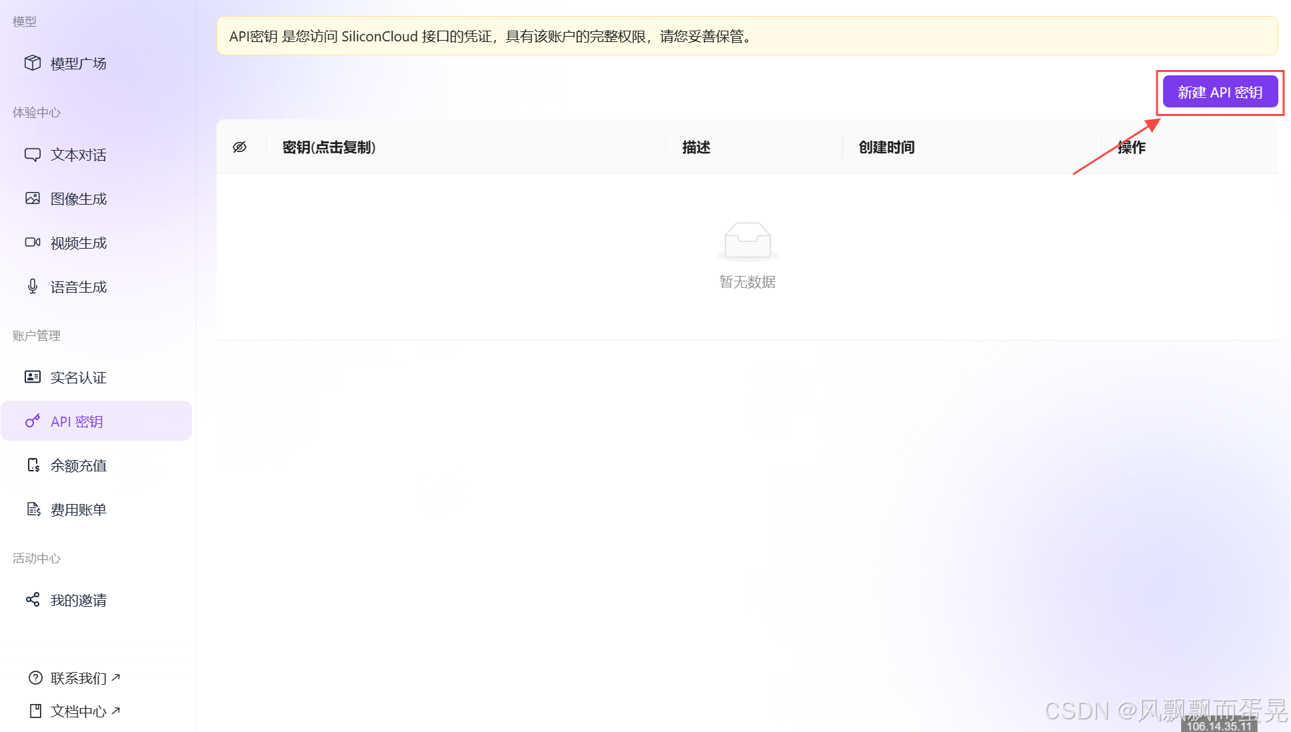Click the video generation camera icon
Screen dimensions: 1291x732
pyautogui.click(x=33, y=243)
